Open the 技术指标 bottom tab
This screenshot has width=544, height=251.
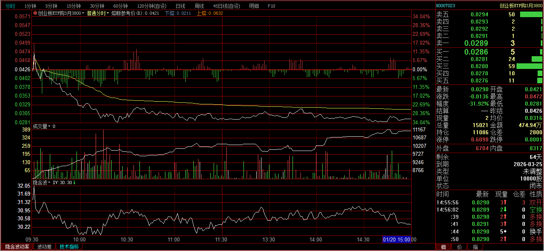click(69, 247)
